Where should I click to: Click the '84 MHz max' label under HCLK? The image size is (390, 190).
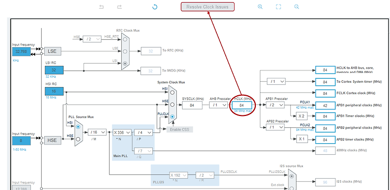click(243, 111)
